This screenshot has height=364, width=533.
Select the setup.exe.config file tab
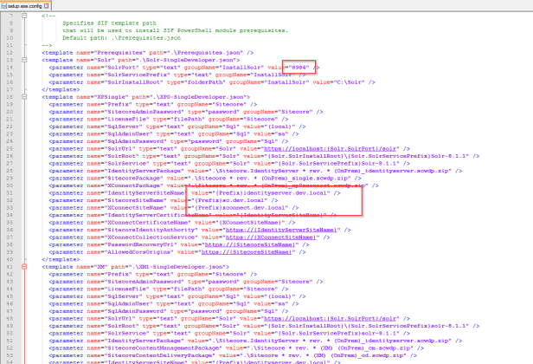point(22,4)
